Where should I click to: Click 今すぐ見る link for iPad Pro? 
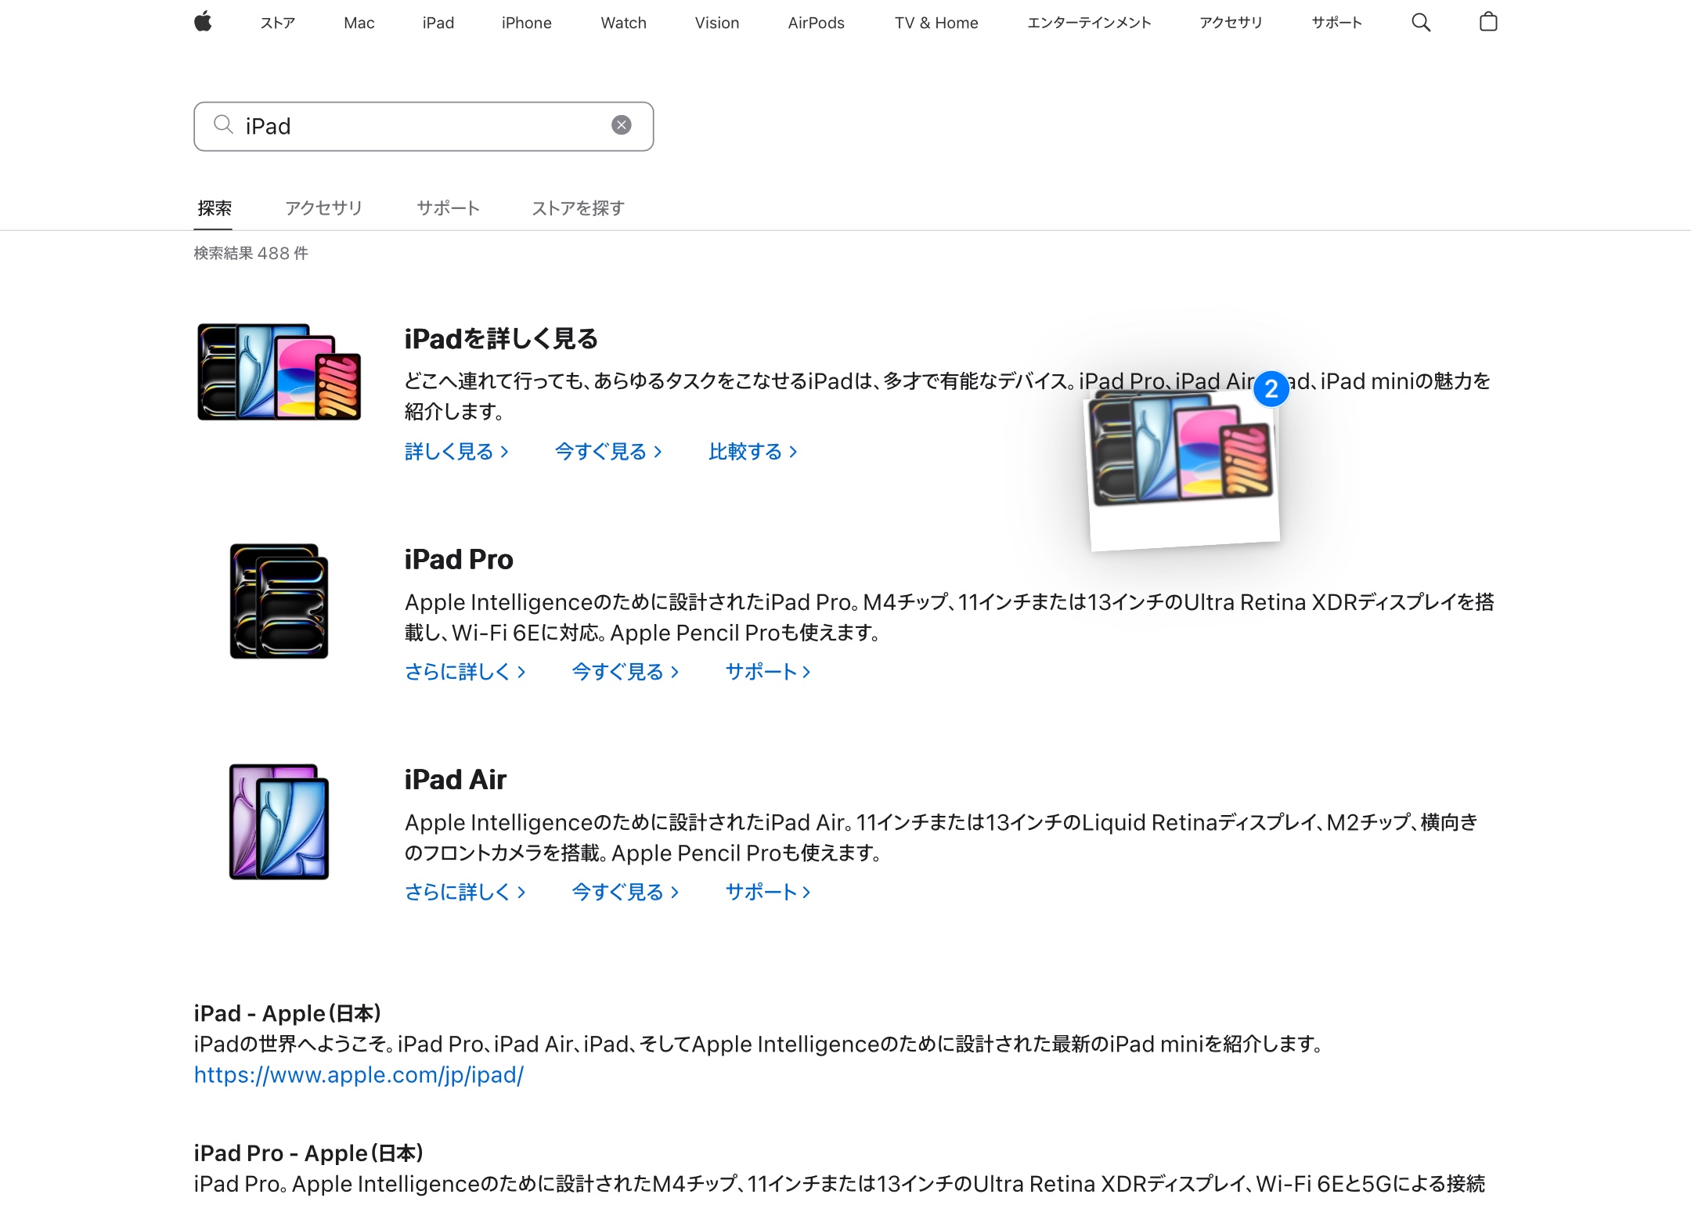point(624,672)
